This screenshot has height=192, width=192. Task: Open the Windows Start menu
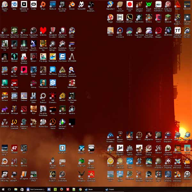pos(3,189)
